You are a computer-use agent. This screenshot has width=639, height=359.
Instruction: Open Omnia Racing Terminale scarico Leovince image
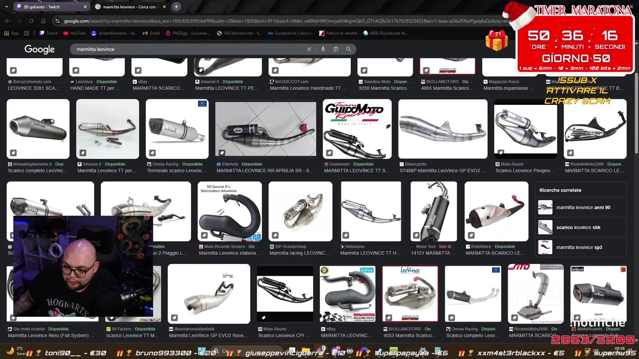coord(177,129)
